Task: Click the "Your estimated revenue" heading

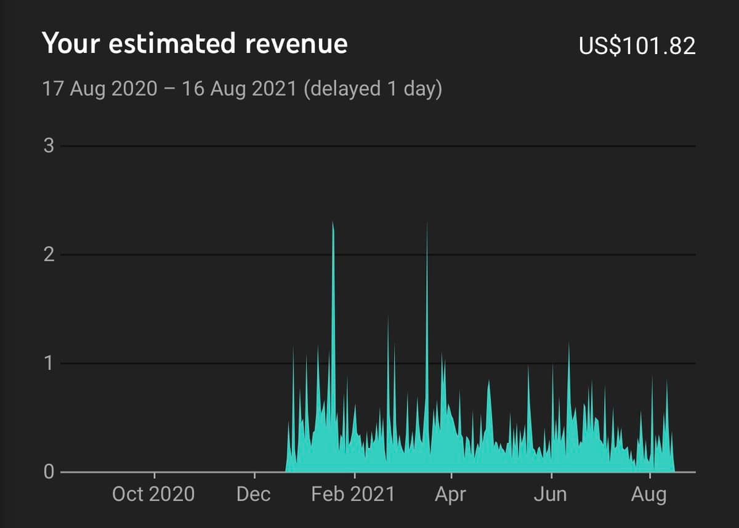Action: tap(195, 44)
